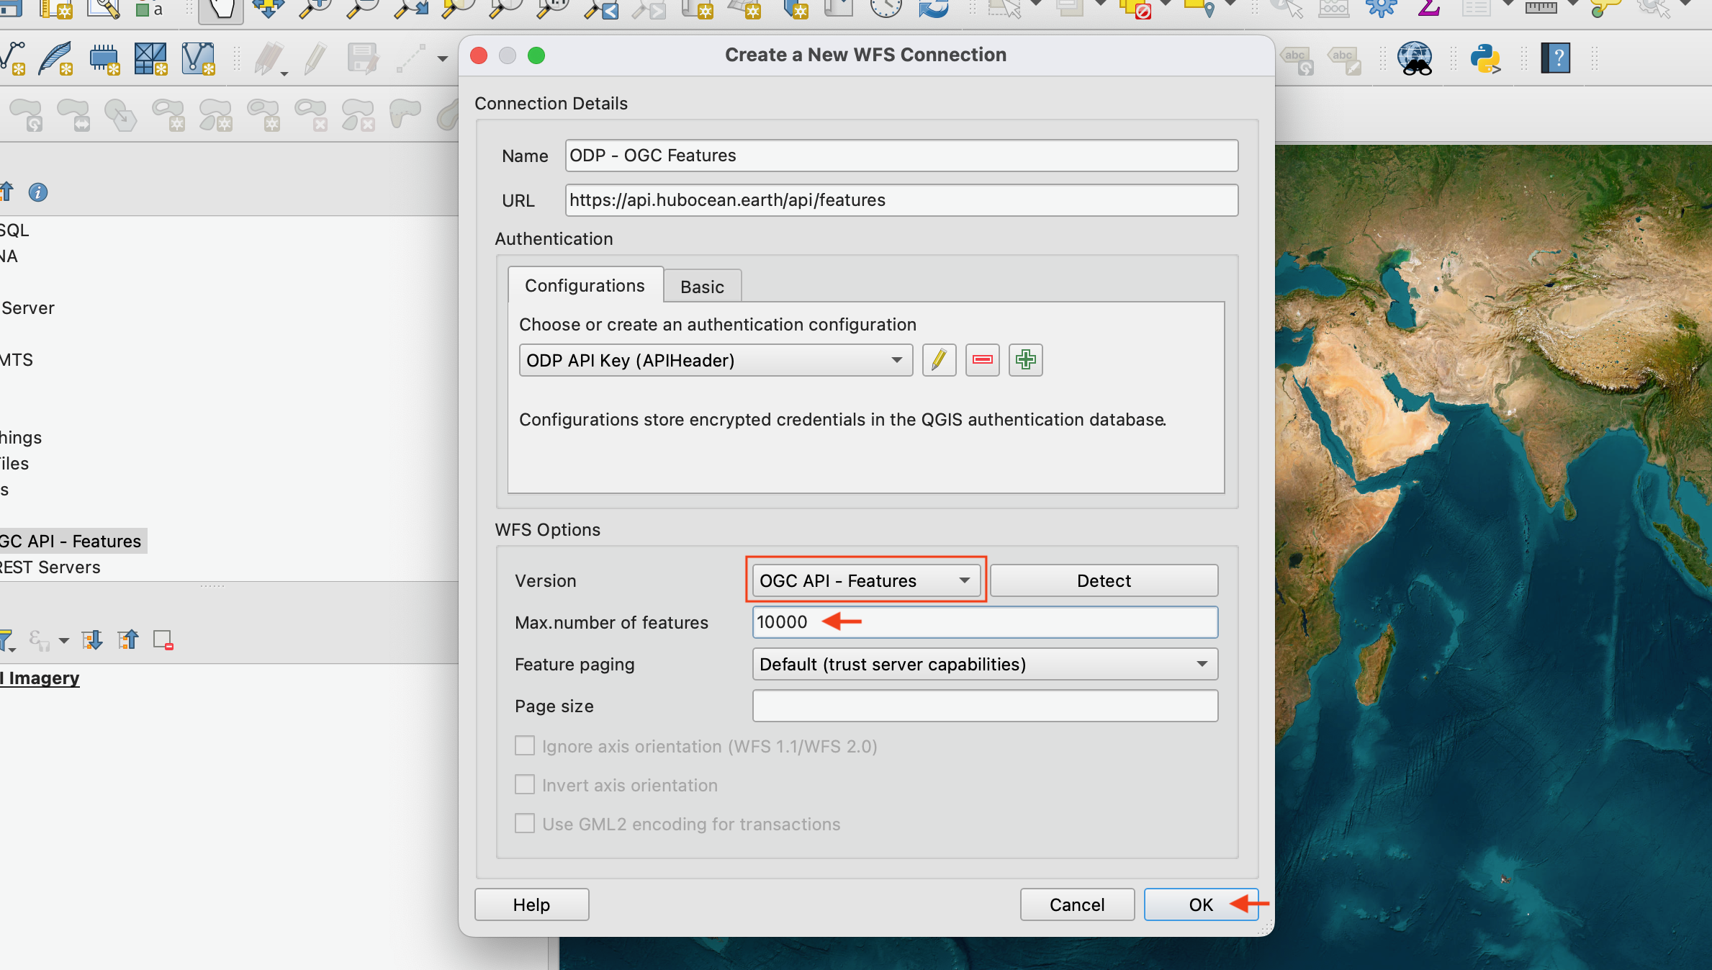Open the Python console
Image resolution: width=1712 pixels, height=970 pixels.
point(1487,58)
